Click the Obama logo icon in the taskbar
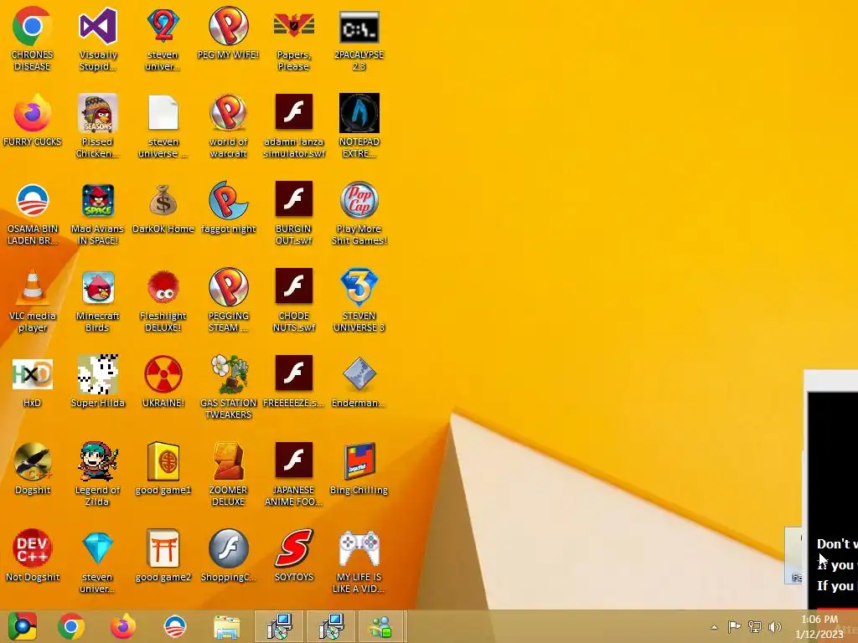The image size is (858, 643). [175, 626]
